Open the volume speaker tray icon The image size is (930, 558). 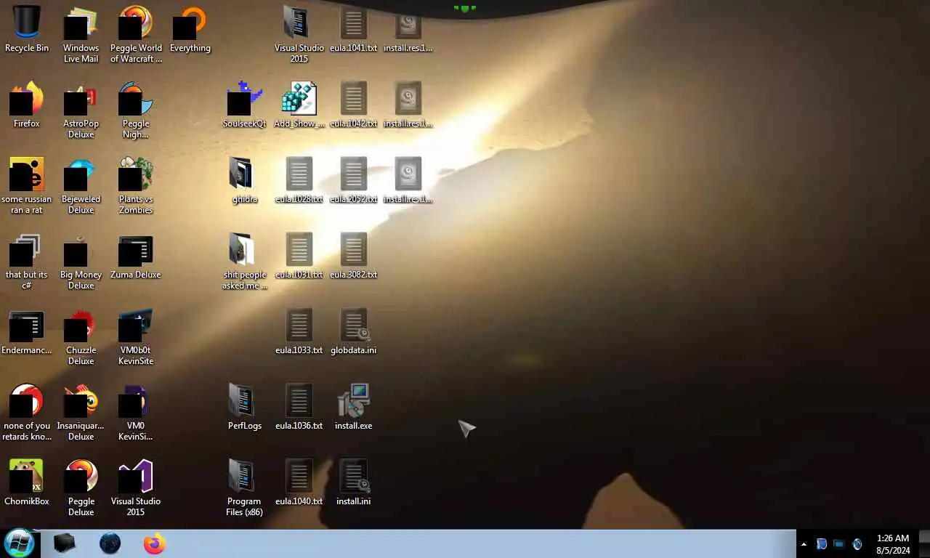click(857, 544)
